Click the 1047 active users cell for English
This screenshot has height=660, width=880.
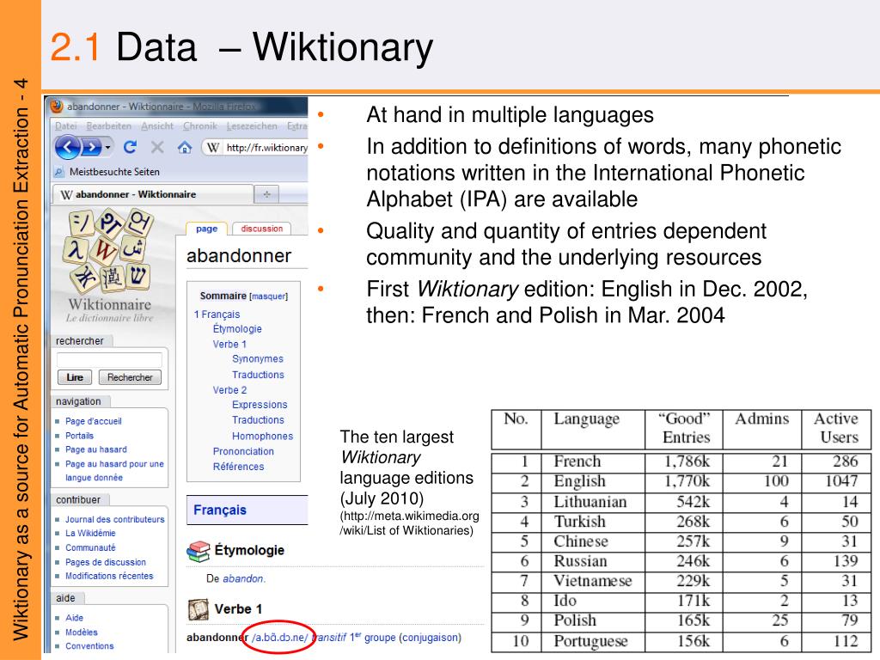click(x=836, y=481)
